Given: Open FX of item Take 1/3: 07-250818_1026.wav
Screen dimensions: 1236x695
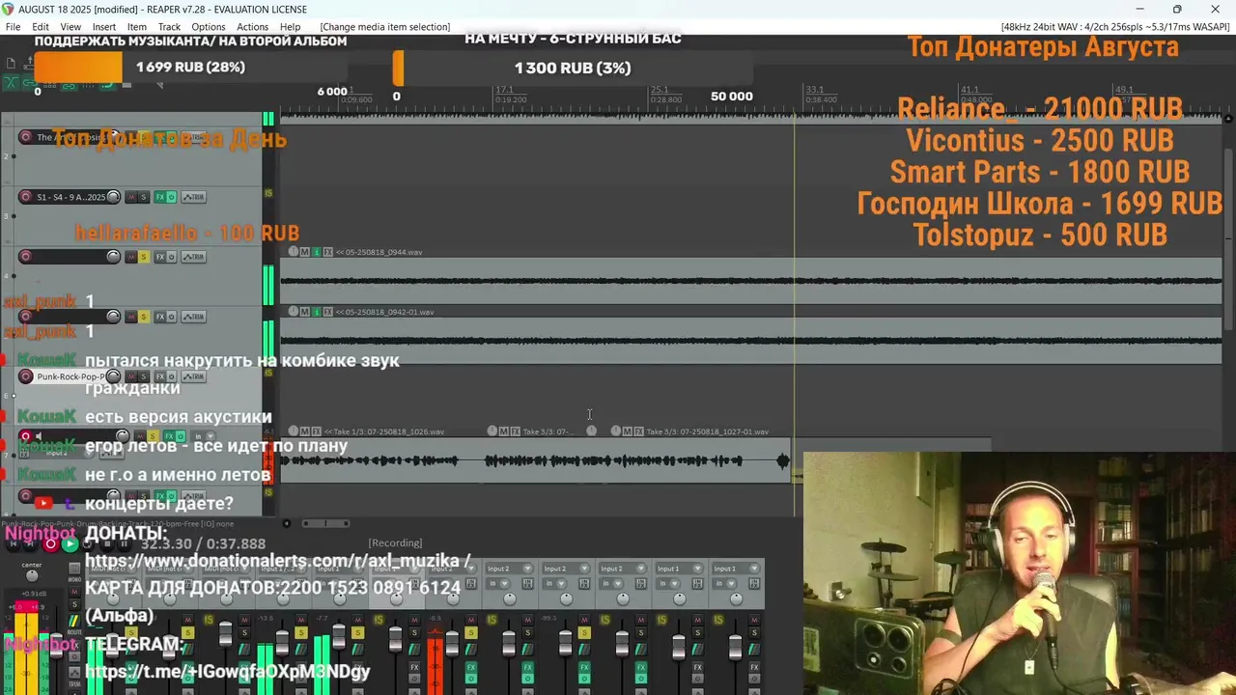Looking at the screenshot, I should tap(317, 431).
